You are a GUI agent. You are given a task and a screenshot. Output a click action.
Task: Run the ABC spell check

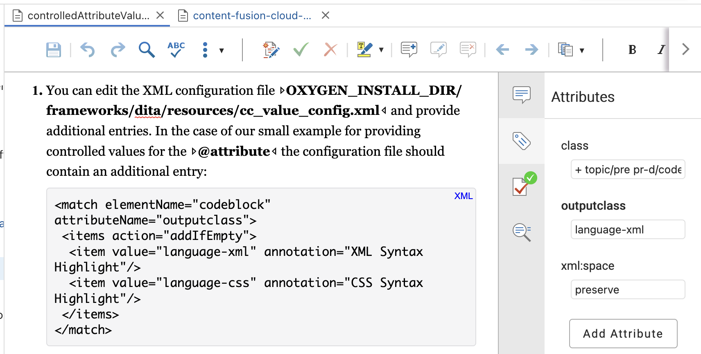pyautogui.click(x=176, y=50)
